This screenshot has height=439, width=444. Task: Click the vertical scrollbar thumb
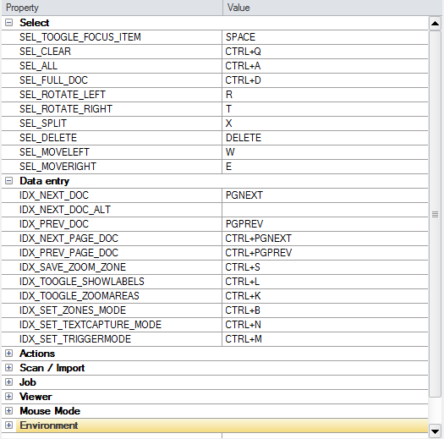pos(435,214)
